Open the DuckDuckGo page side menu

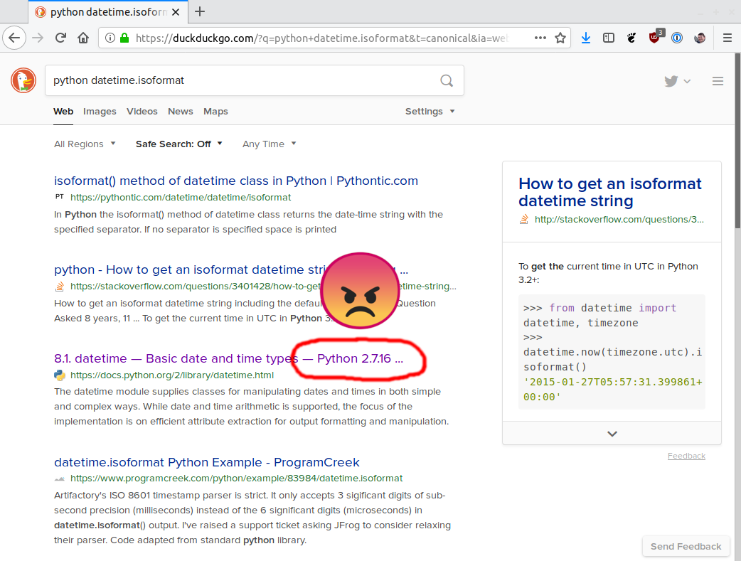coord(718,81)
